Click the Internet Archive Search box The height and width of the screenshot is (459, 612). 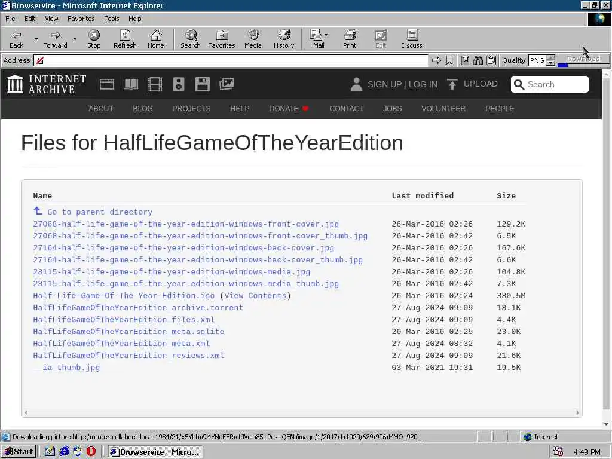click(550, 84)
